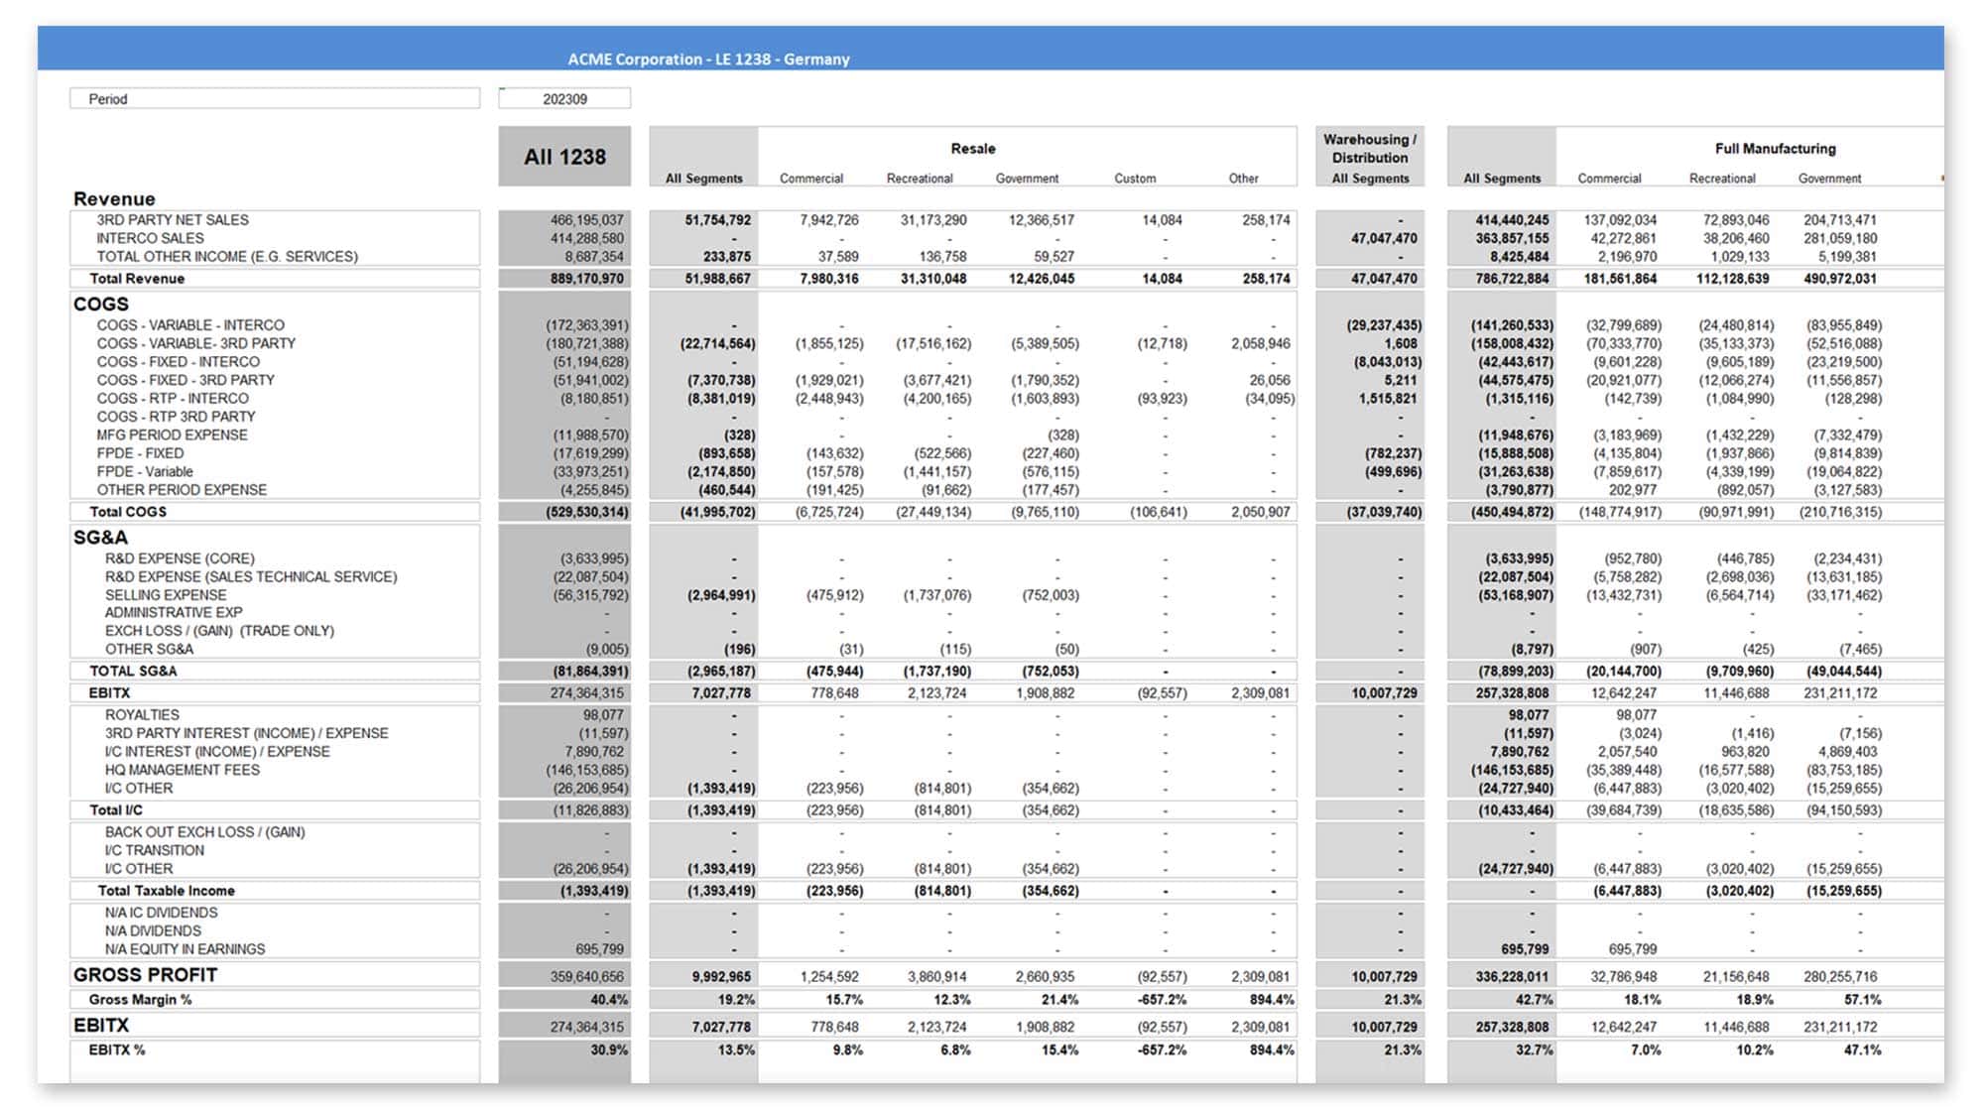Click Resale Recreational net sales 31,173,290

(x=933, y=220)
